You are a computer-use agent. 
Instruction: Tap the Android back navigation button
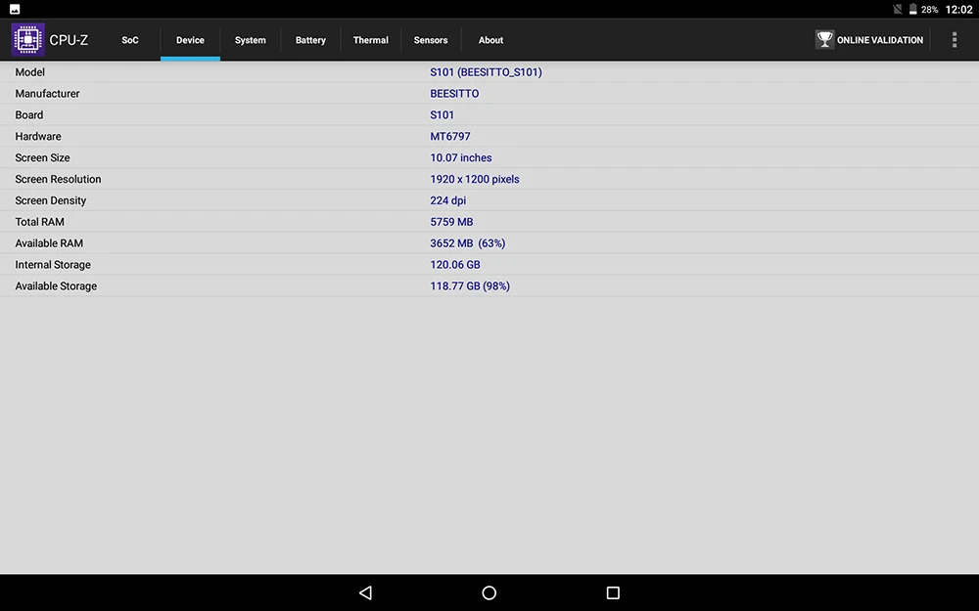(x=366, y=592)
